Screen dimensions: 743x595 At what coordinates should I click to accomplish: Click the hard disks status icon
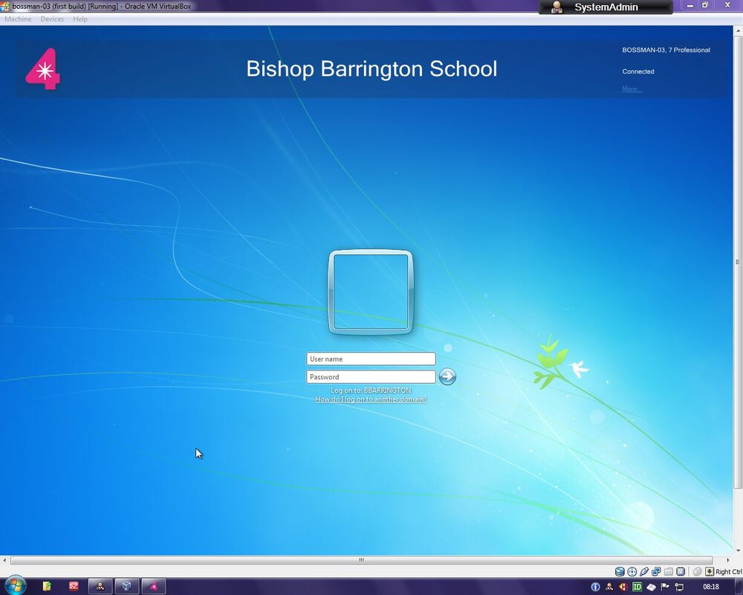(x=620, y=571)
